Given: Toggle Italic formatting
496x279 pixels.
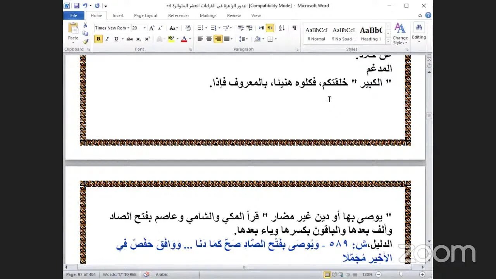Looking at the screenshot, I should coord(107,39).
